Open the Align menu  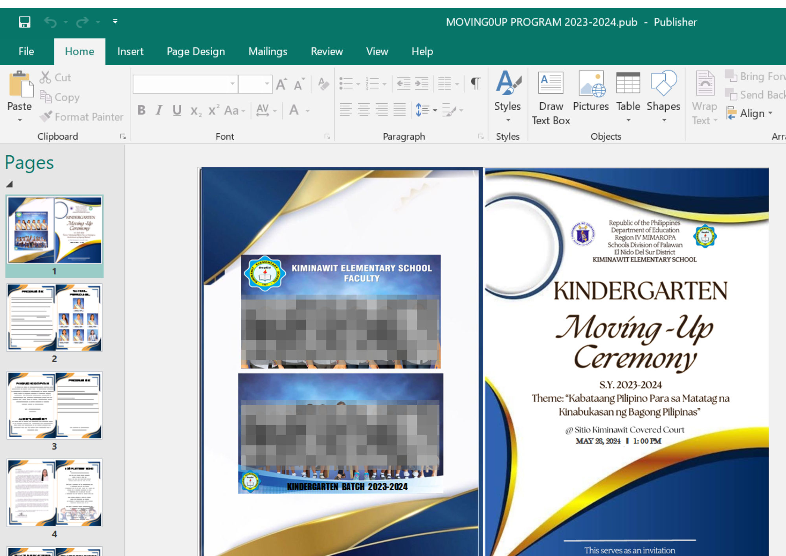point(750,113)
